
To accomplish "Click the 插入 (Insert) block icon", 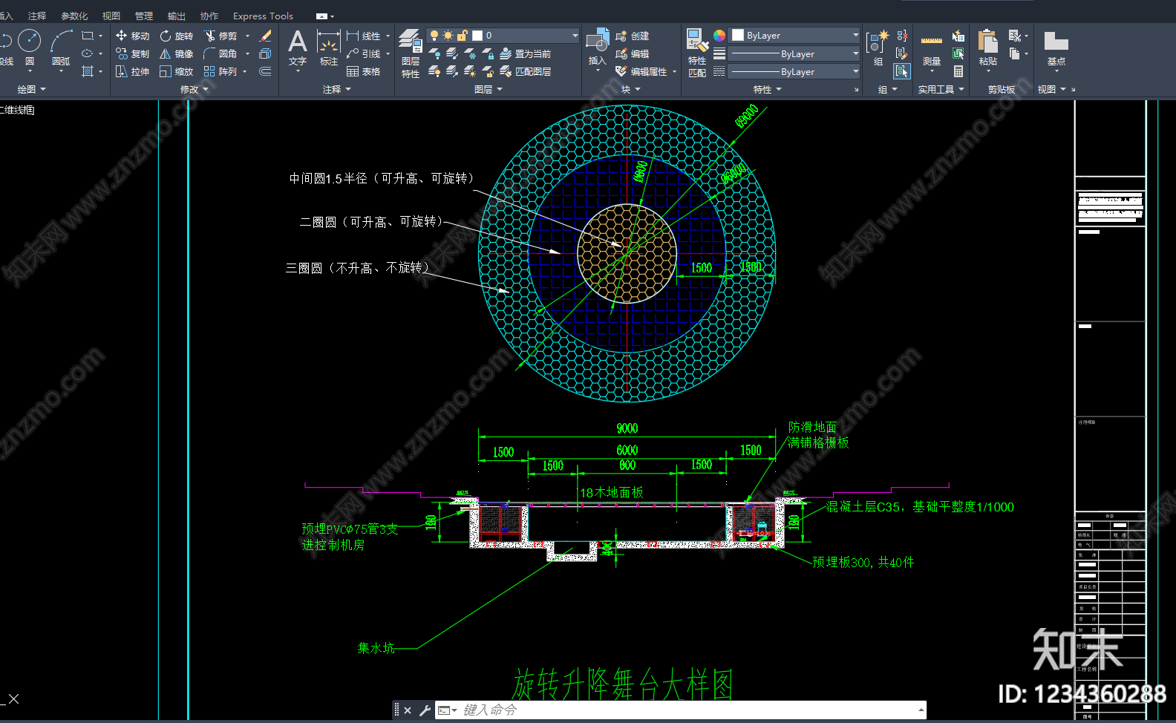I will coord(598,48).
